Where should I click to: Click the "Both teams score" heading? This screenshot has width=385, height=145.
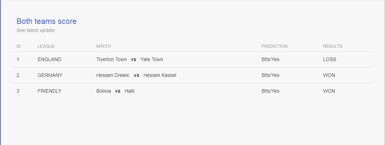46,21
